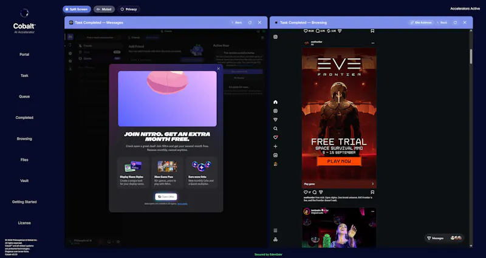Create a new post with plus icon
The image size is (486, 258).
[x=276, y=146]
